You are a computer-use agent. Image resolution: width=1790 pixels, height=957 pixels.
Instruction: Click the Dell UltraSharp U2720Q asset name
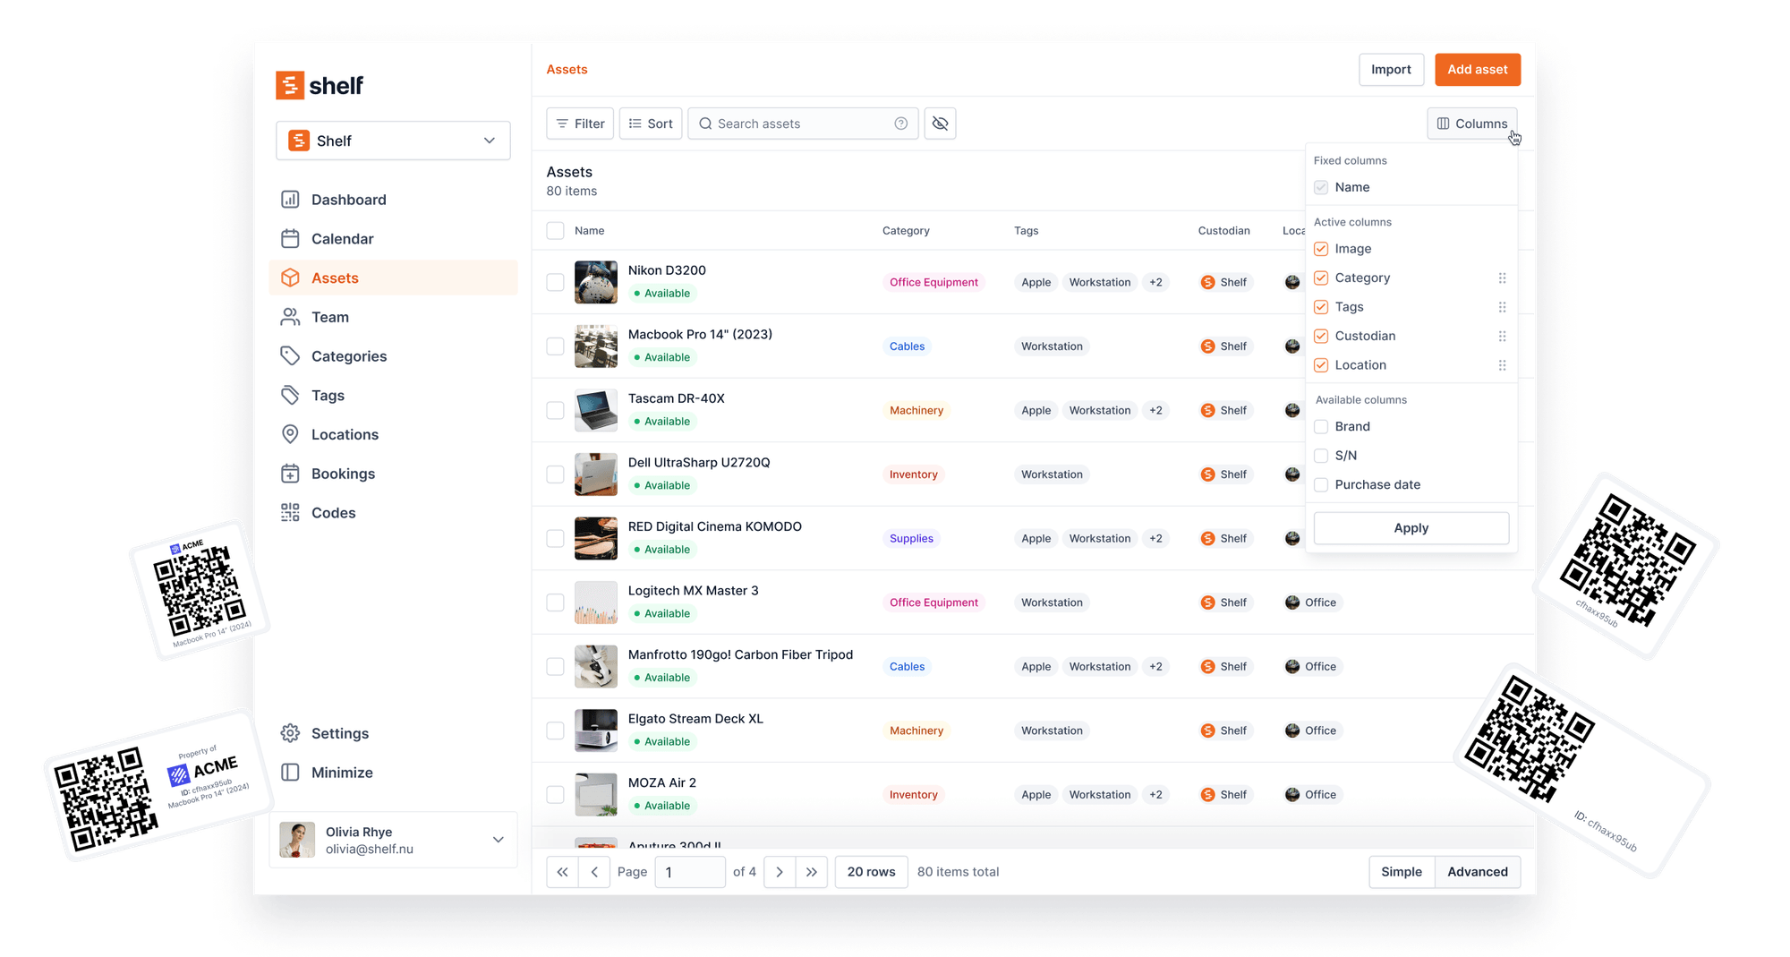click(x=699, y=463)
